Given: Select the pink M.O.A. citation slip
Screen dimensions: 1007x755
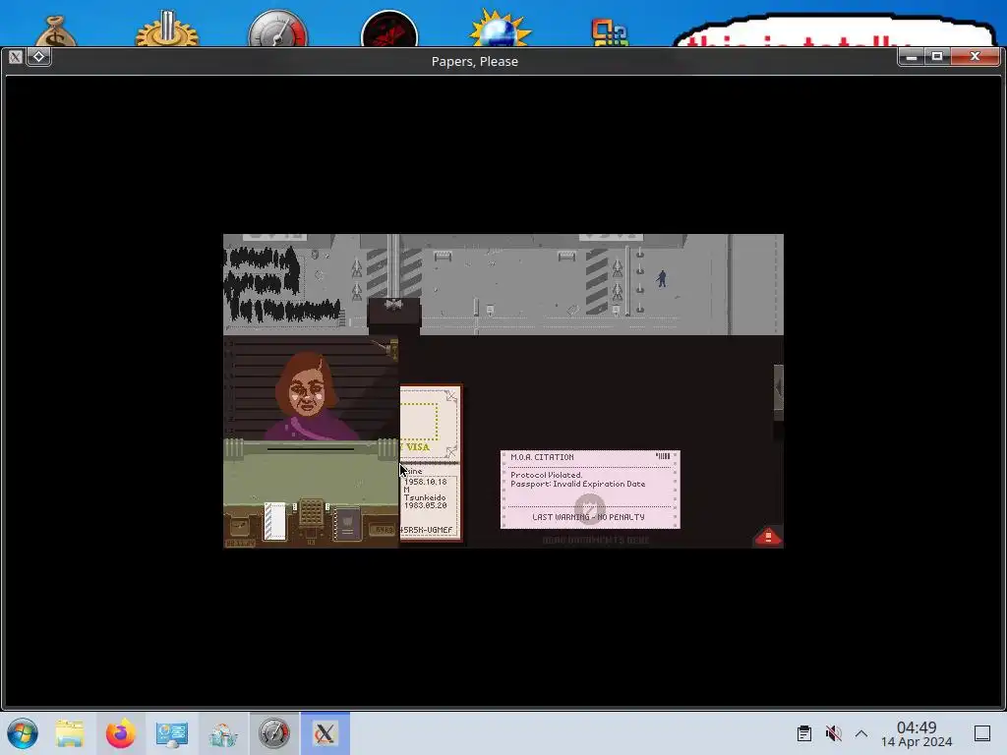Looking at the screenshot, I should [x=590, y=490].
